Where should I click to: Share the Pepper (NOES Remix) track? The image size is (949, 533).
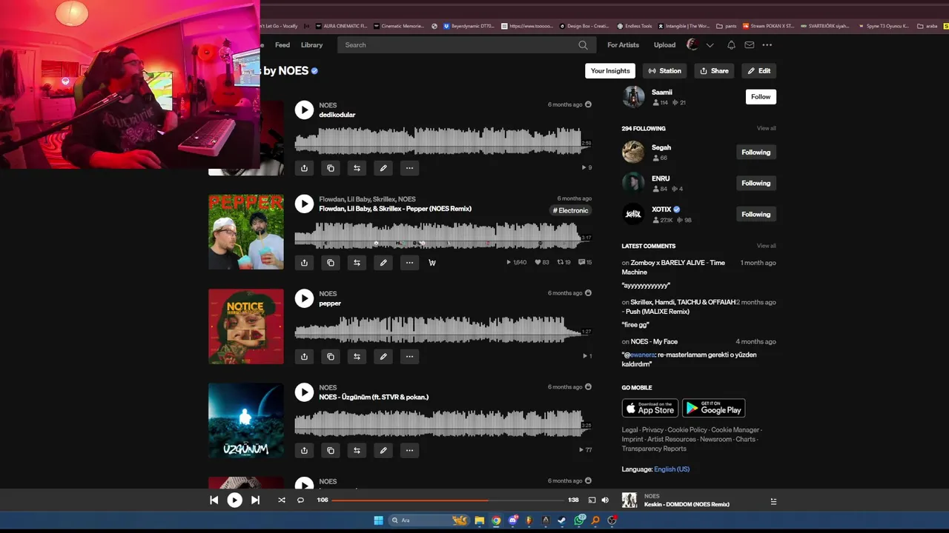[304, 262]
